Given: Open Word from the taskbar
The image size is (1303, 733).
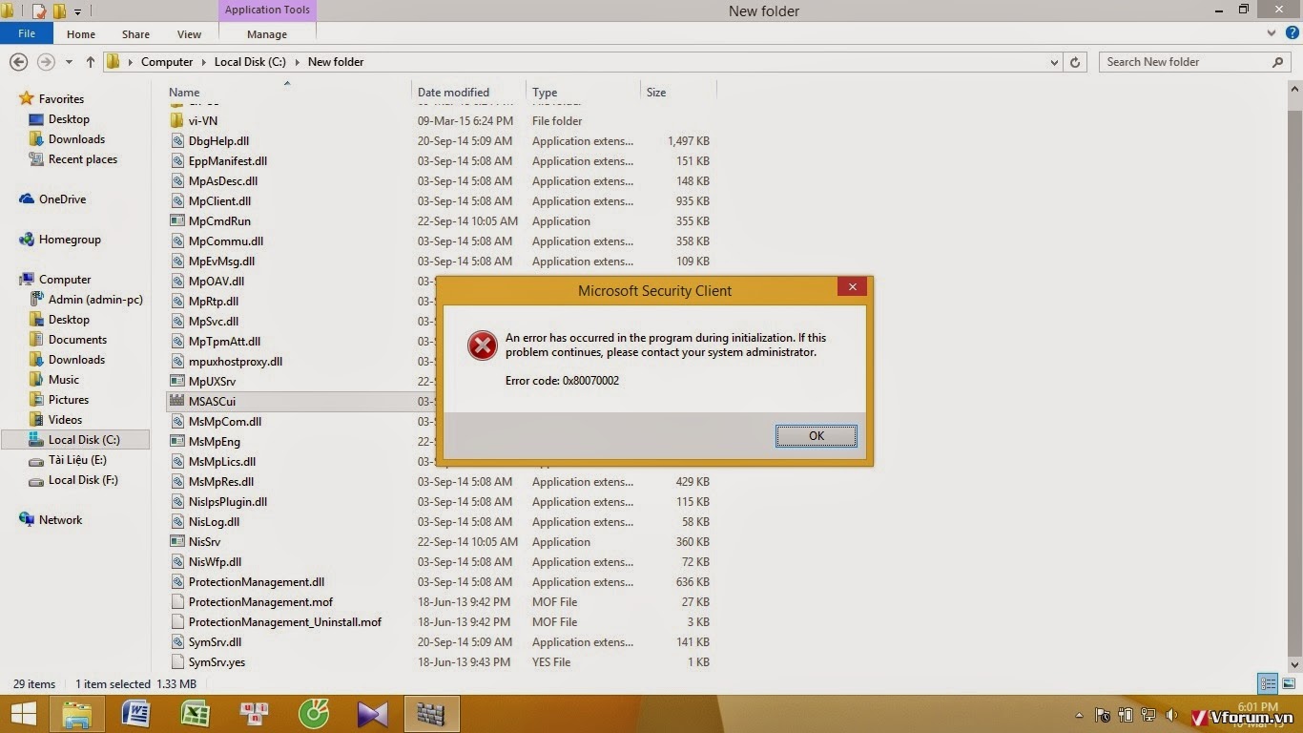Looking at the screenshot, I should point(135,714).
